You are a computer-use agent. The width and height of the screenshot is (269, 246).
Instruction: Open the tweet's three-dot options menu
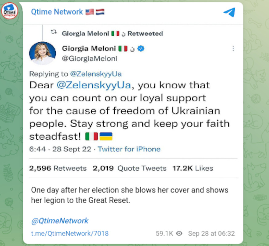[x=233, y=49]
